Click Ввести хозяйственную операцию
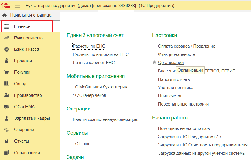The height and width of the screenshot is (160, 251). 105,119
